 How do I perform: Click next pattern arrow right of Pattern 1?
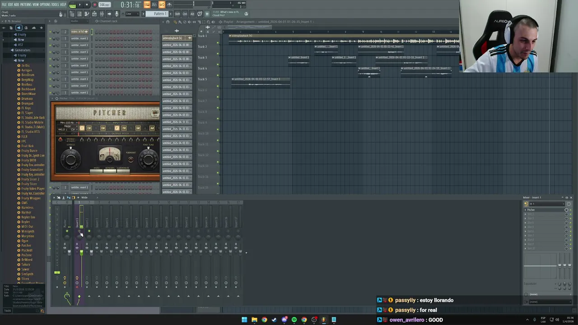tap(171, 14)
